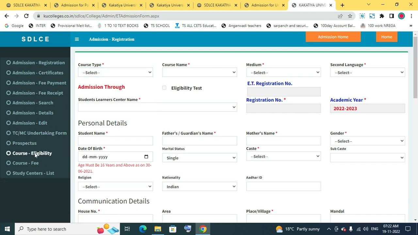Open the Chrome extensions puzzle icon
The width and height of the screenshot is (418, 235).
pyautogui.click(x=382, y=16)
